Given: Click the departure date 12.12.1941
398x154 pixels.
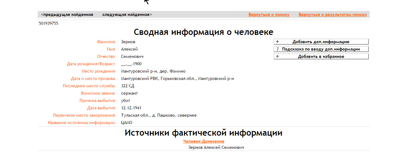Looking at the screenshot, I should tap(131, 108).
